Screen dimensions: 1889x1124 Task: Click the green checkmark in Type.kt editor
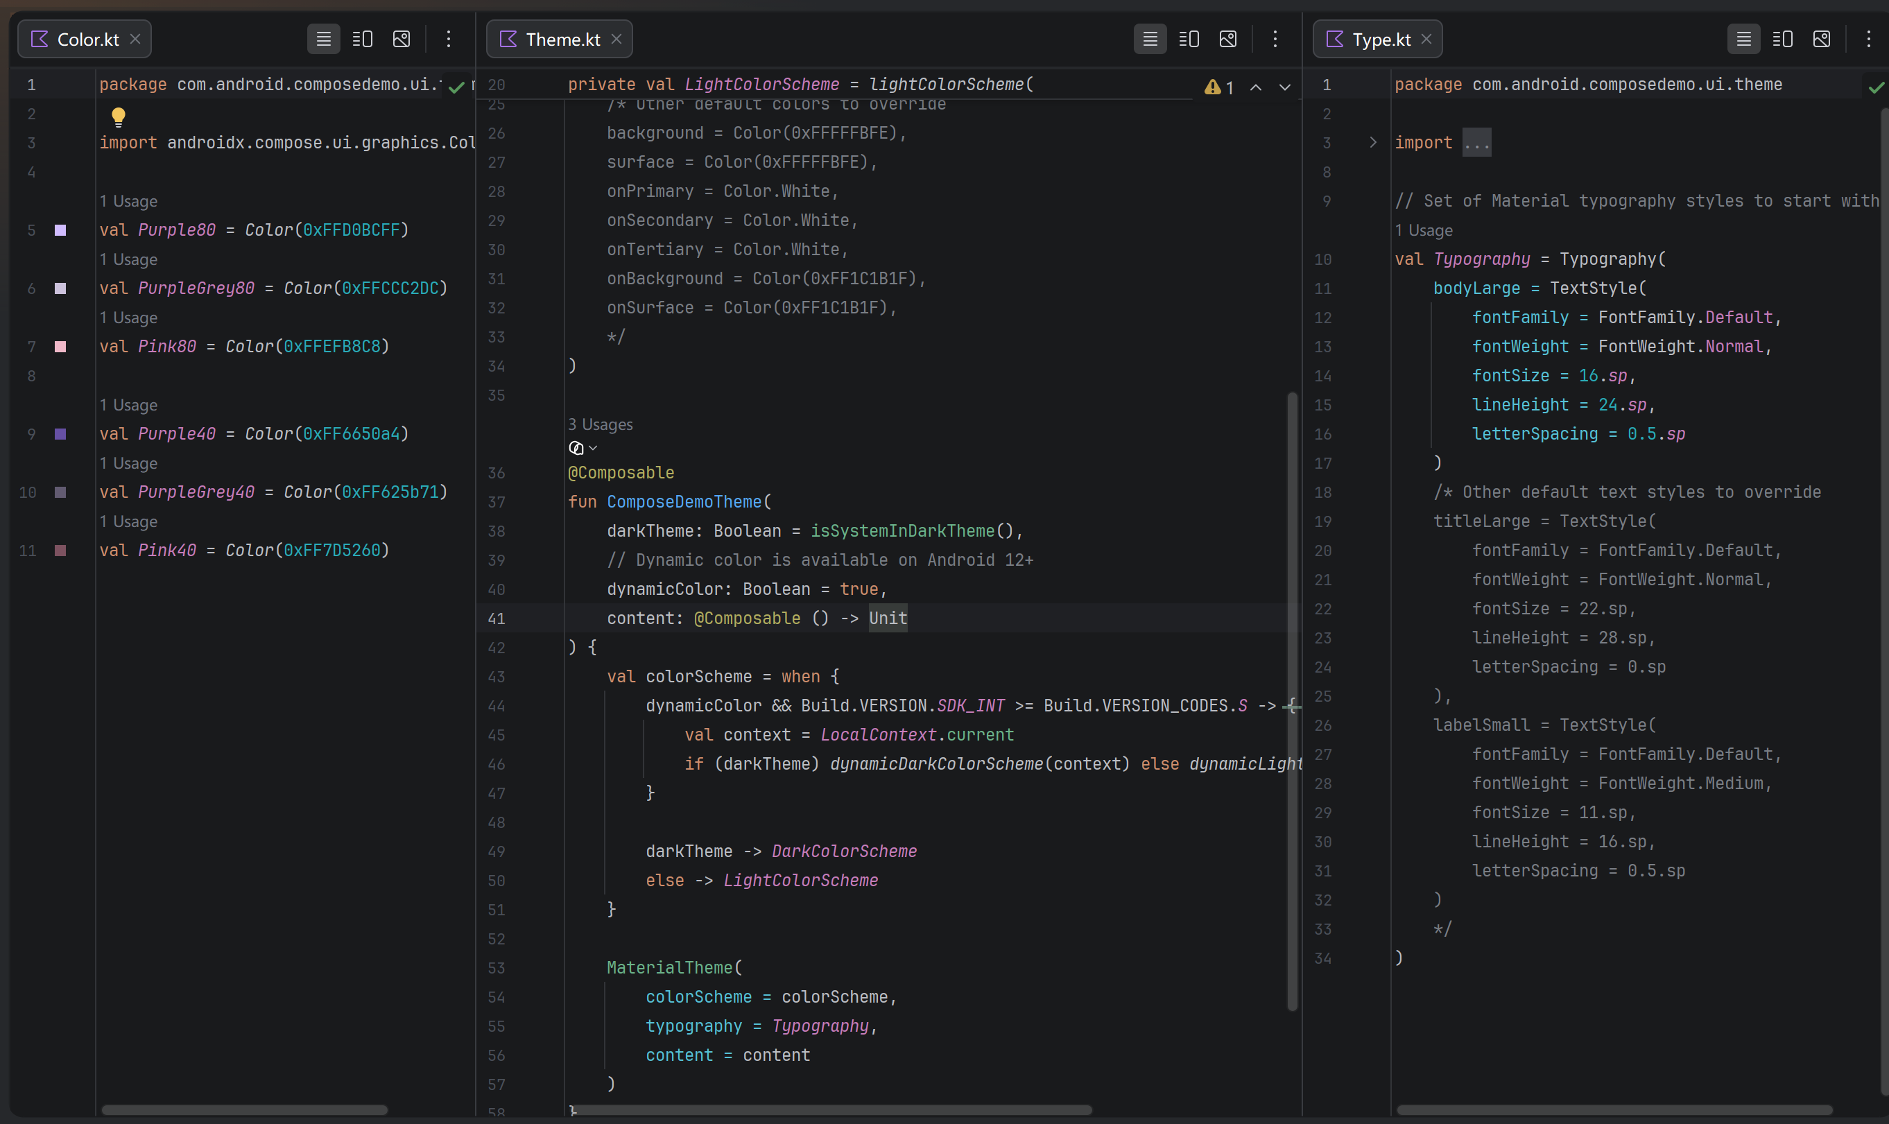click(1876, 87)
